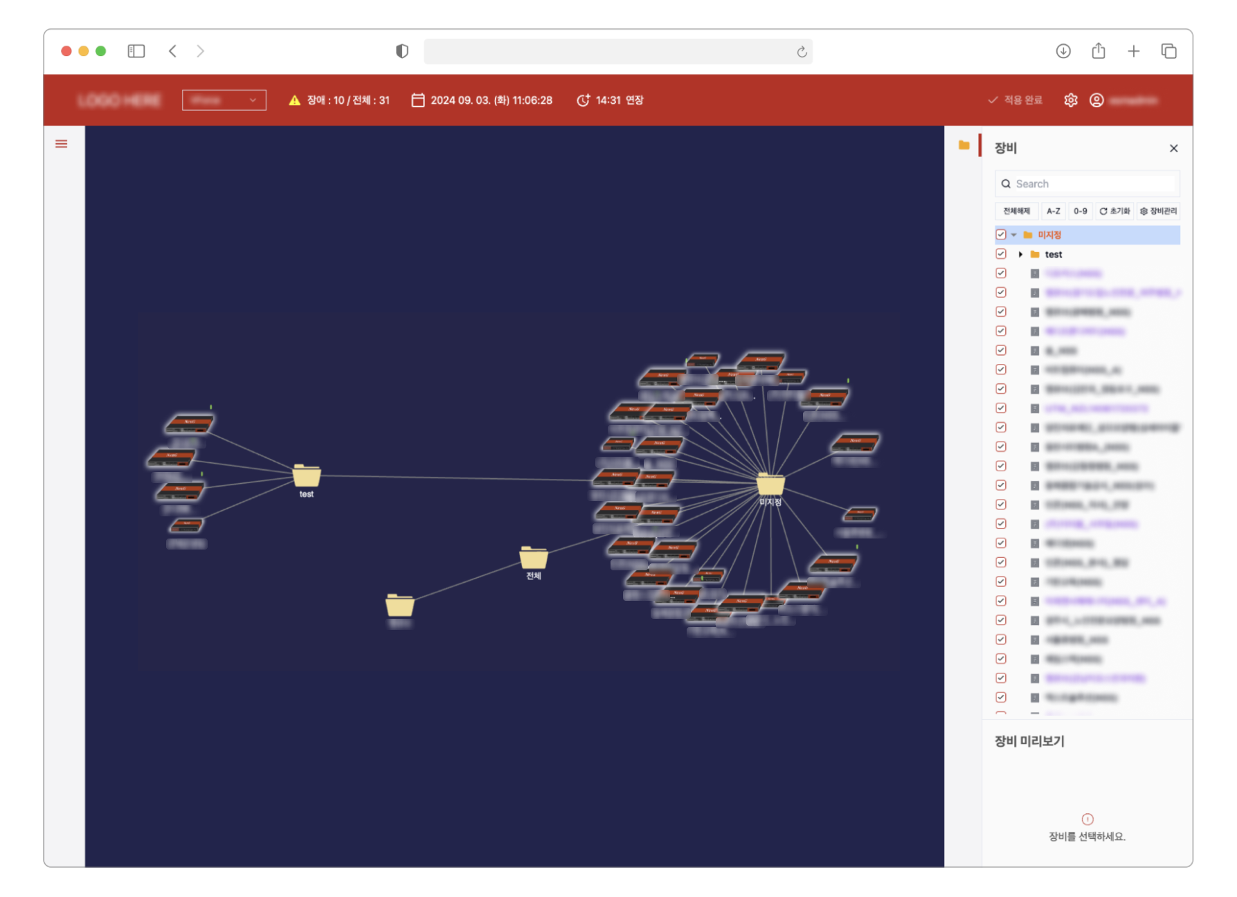Select the 전체 folder node on map

[x=533, y=557]
